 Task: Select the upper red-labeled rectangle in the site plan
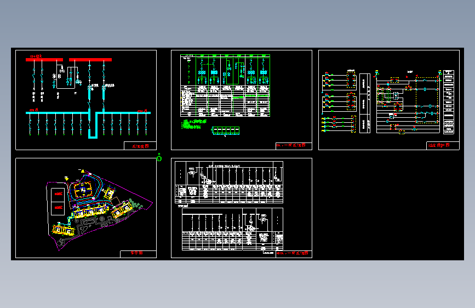[x=58, y=195]
